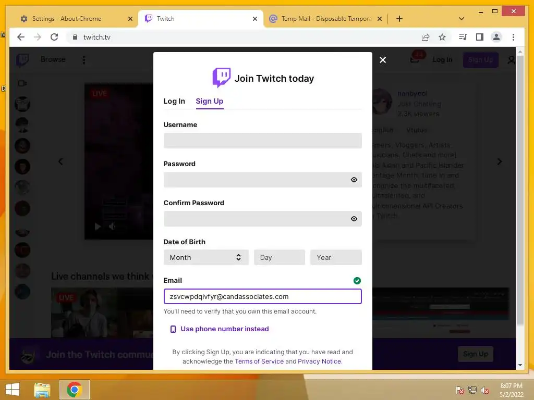Image resolution: width=534 pixels, height=400 pixels.
Task: Switch to the Log In tab
Action: tap(174, 101)
